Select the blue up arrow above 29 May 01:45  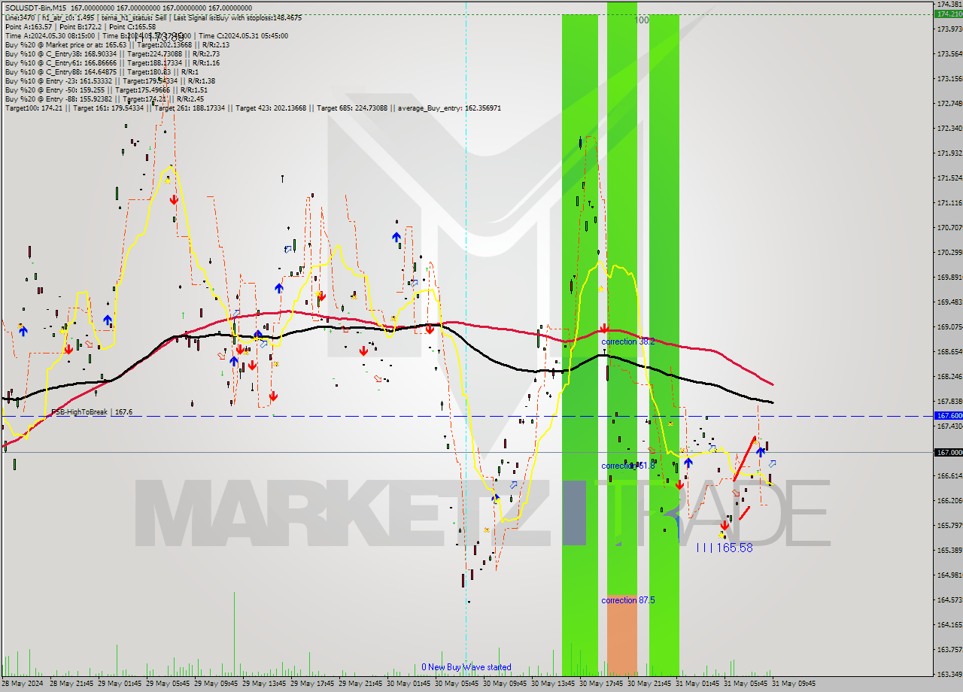pos(108,320)
